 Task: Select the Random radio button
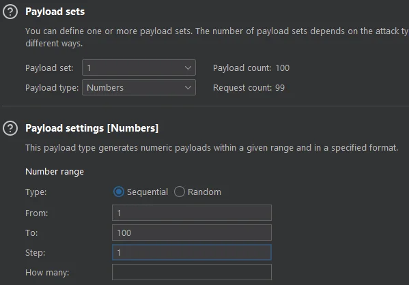[180, 192]
